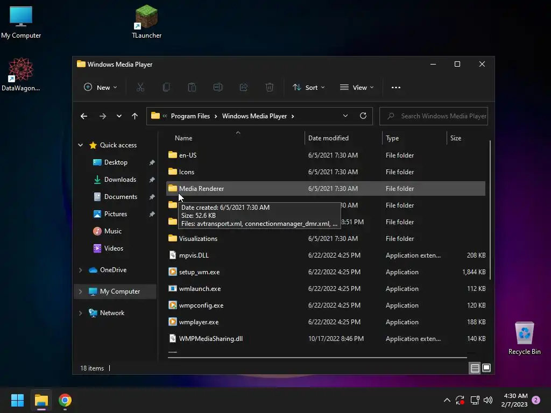This screenshot has width=551, height=413.
Task: Open the volume speaker tray icon
Action: [x=488, y=400]
